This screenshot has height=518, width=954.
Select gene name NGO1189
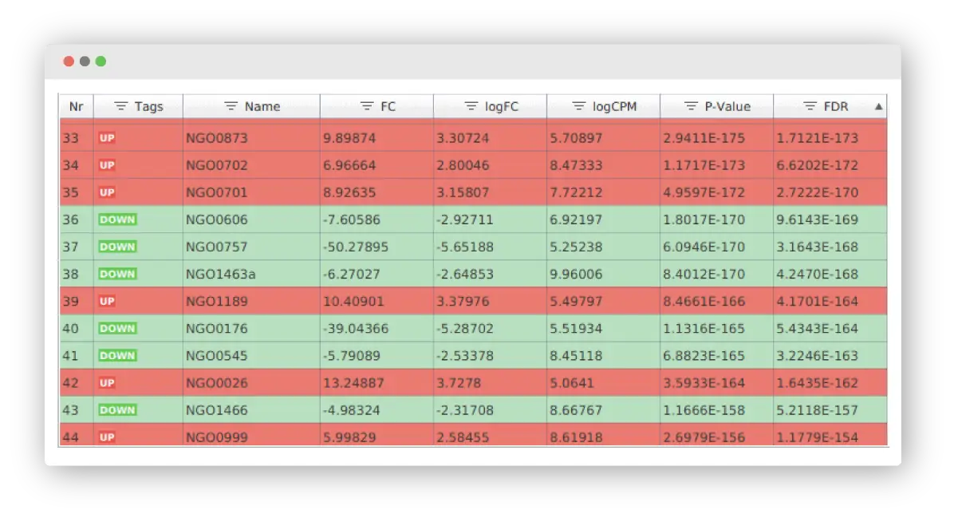pyautogui.click(x=217, y=302)
